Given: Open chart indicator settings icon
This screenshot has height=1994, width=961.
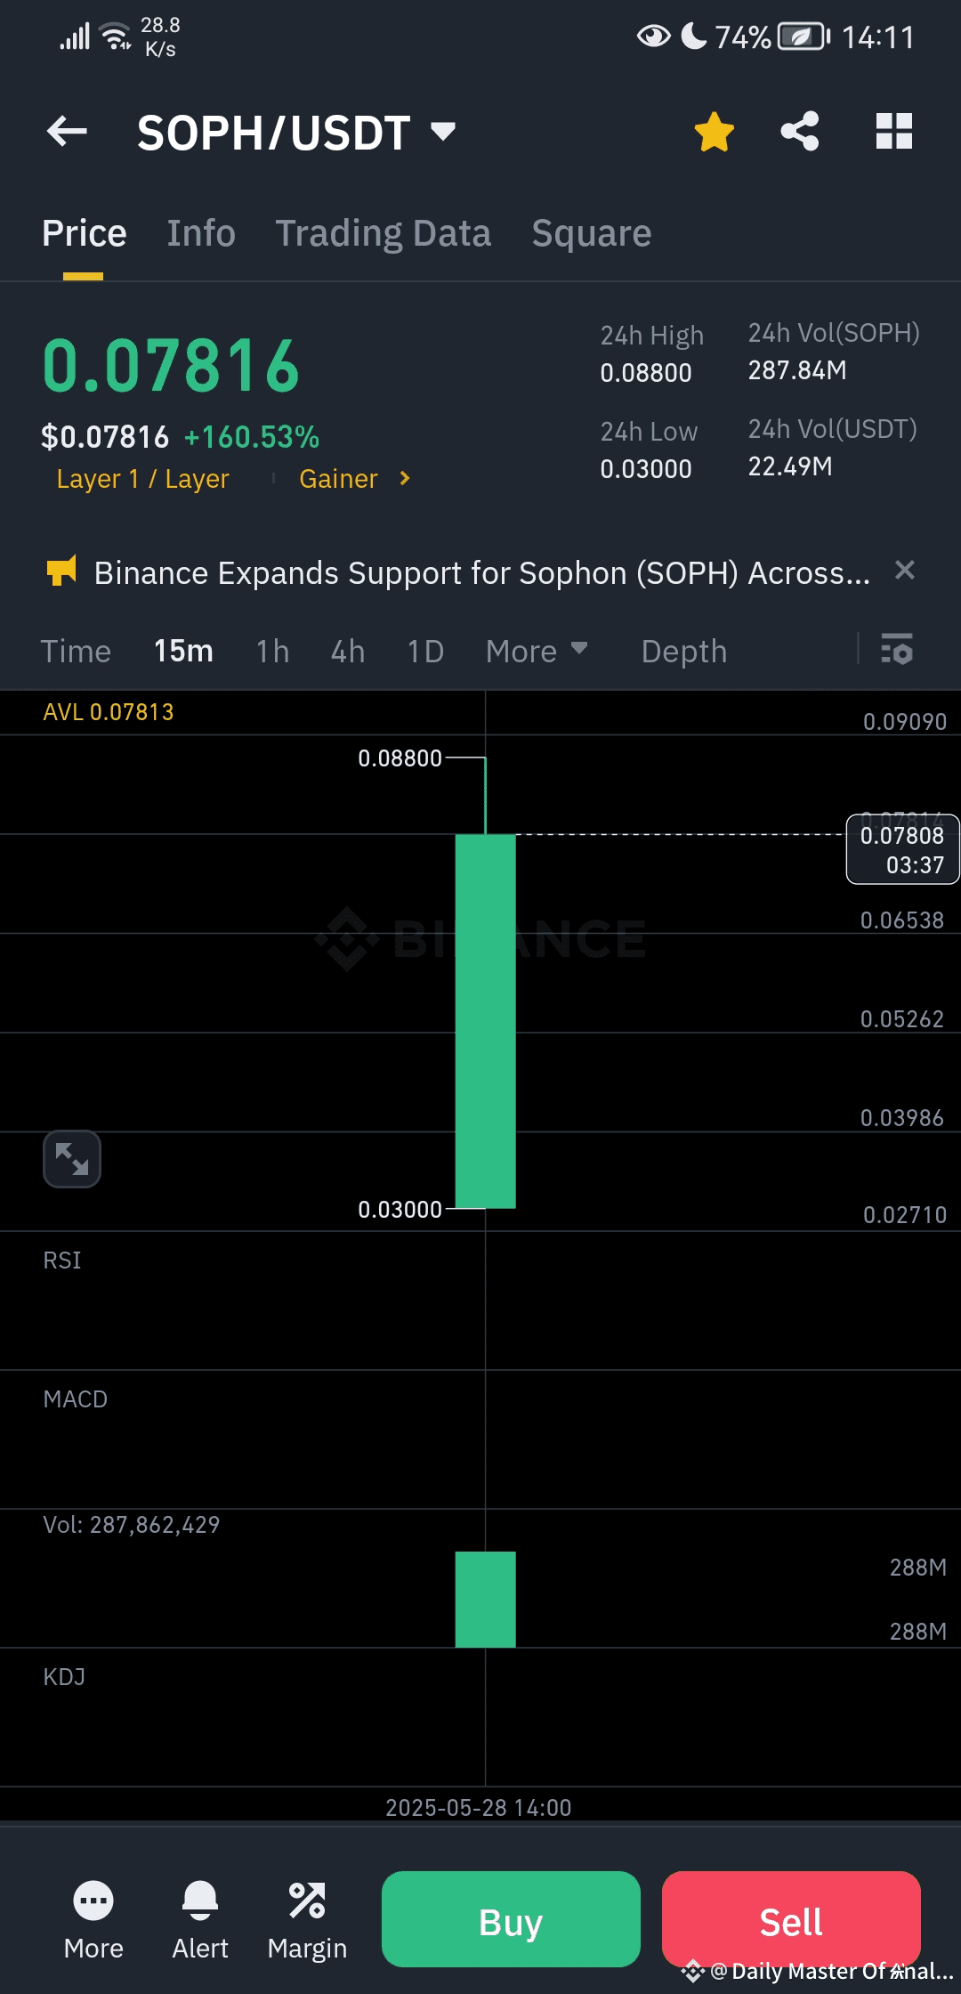Looking at the screenshot, I should 896,650.
